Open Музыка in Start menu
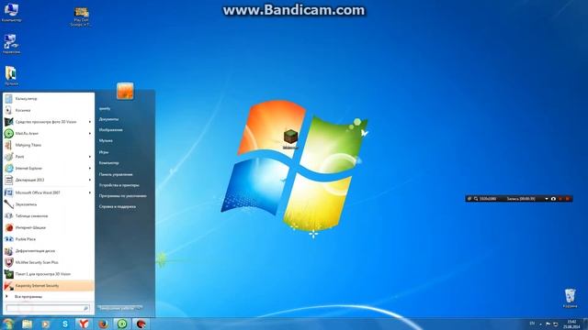Screen dimensions: 588x330 pyautogui.click(x=106, y=140)
